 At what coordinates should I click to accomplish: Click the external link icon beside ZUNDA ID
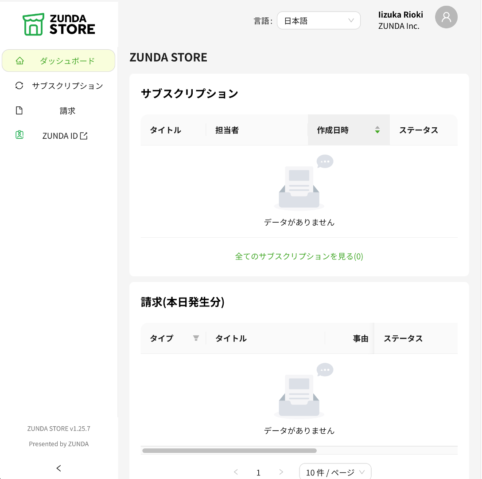coord(84,136)
